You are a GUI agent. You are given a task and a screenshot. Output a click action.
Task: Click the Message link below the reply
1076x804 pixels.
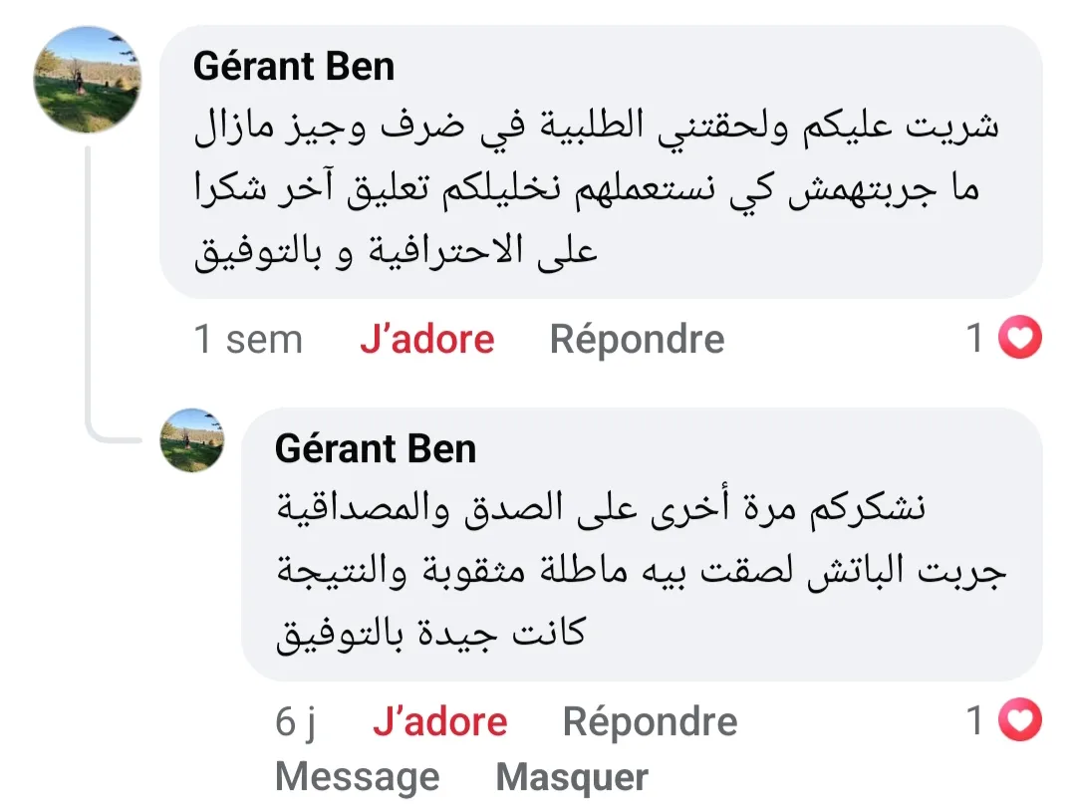click(357, 777)
